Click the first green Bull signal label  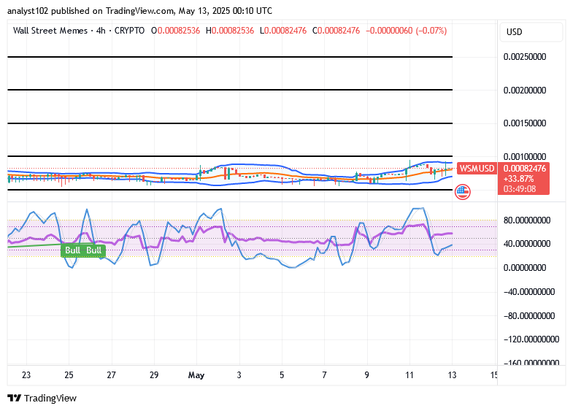72,250
